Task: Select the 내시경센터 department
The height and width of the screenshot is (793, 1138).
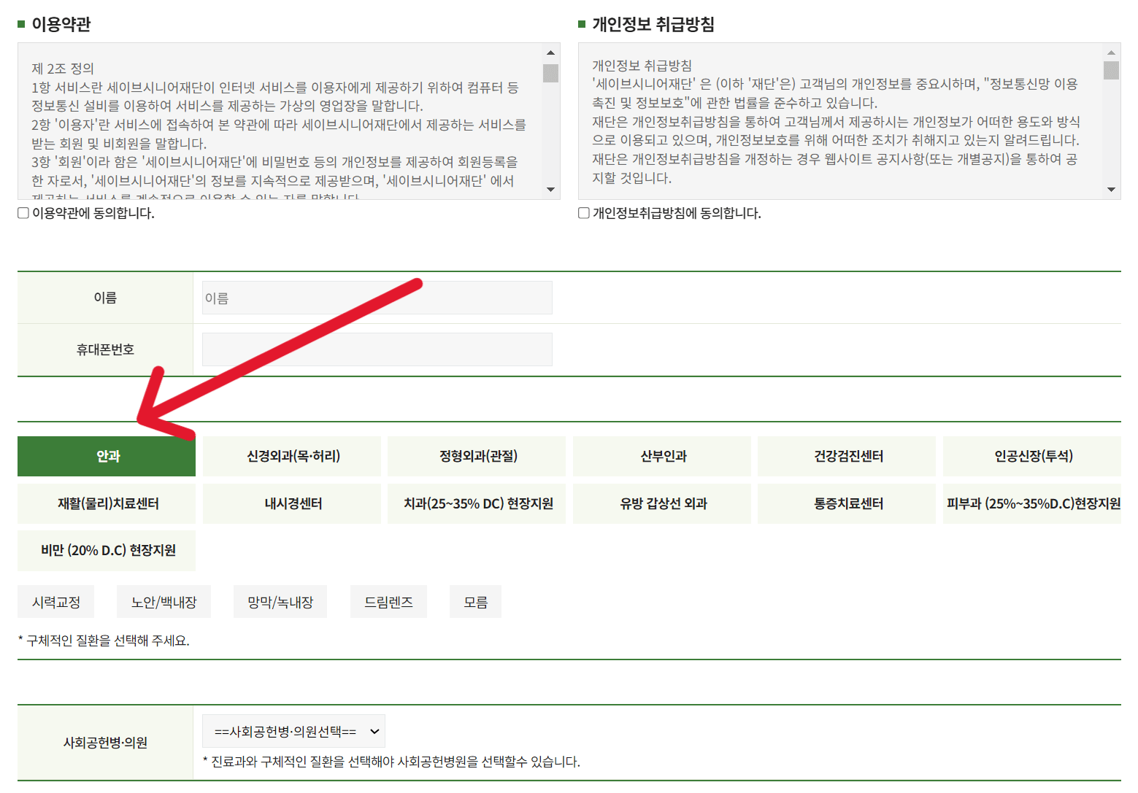Action: pyautogui.click(x=291, y=503)
